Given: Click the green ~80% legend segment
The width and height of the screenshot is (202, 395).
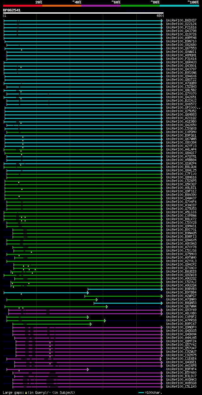Looking at the screenshot, I should pos(140,5).
